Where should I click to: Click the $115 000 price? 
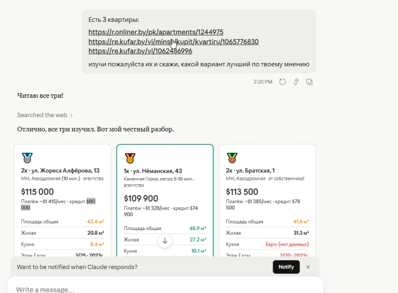(x=37, y=192)
